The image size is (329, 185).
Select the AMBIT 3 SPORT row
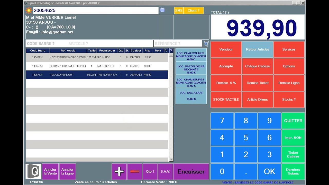(97, 66)
